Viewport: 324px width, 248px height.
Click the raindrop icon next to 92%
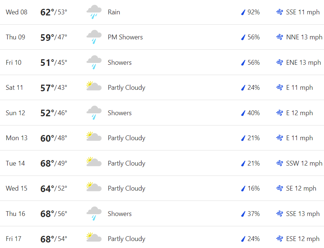(x=243, y=12)
